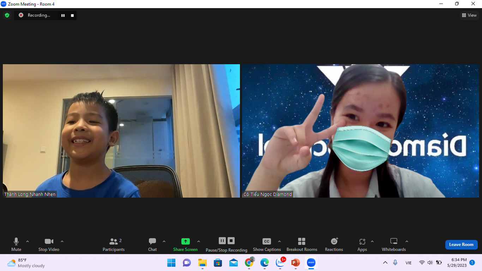Stop recording in the bottom toolbar
This screenshot has height=271, width=482.
coord(231,241)
